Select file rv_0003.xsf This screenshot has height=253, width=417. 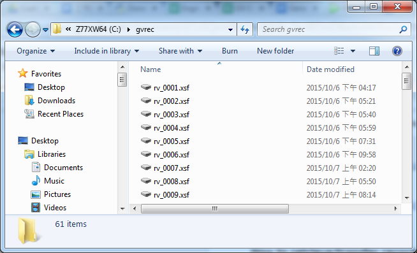(x=172, y=115)
